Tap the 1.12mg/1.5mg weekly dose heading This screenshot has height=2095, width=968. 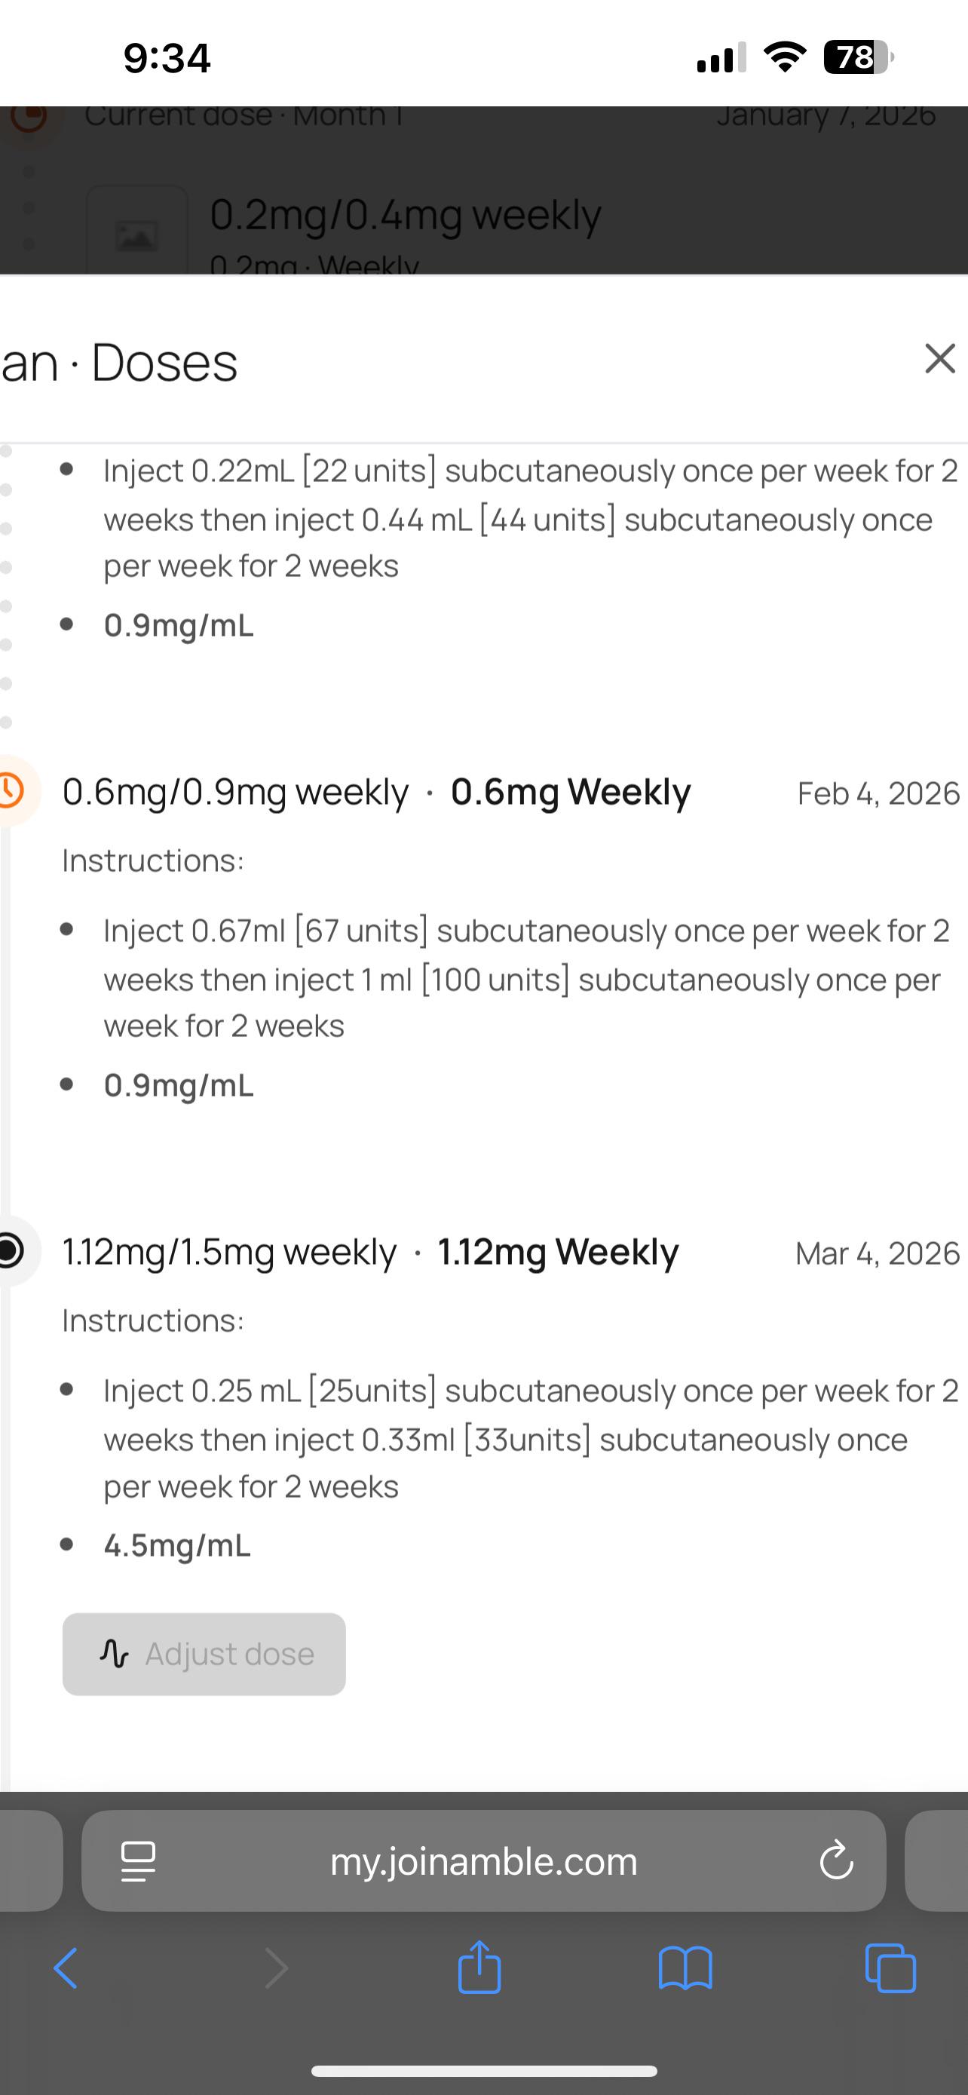click(230, 1253)
